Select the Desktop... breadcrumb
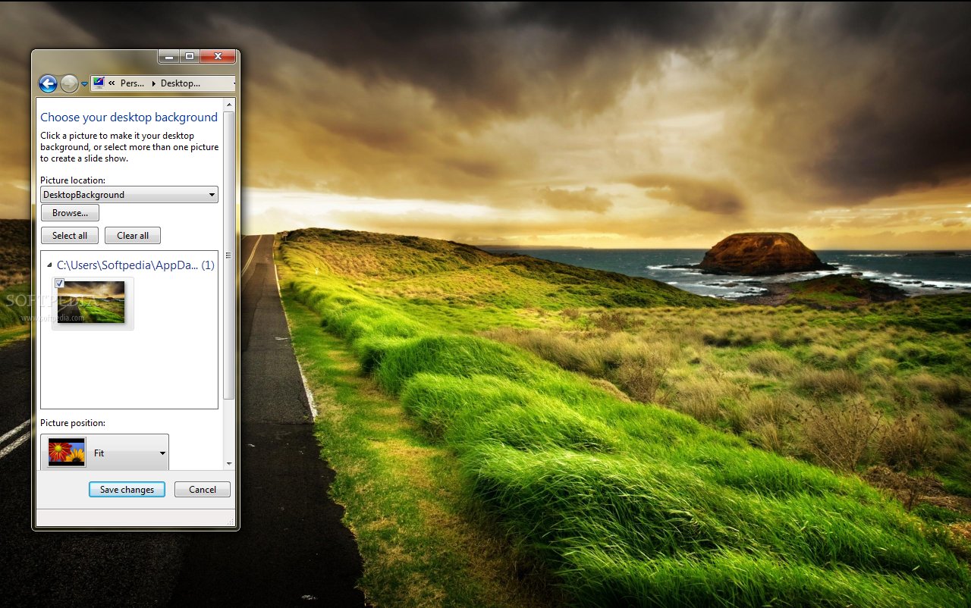The image size is (971, 608). tap(181, 83)
